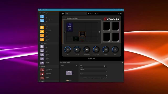Open the Scene dropdown in properties
The image size is (168, 94).
point(93,75)
